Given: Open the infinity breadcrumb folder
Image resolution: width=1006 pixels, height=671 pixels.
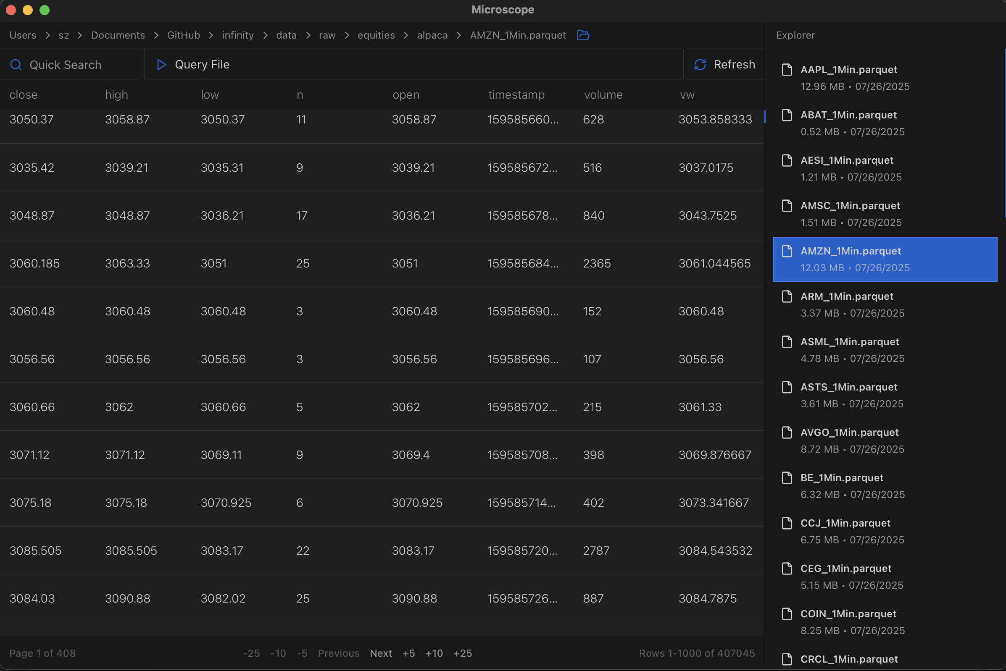Looking at the screenshot, I should coord(238,35).
